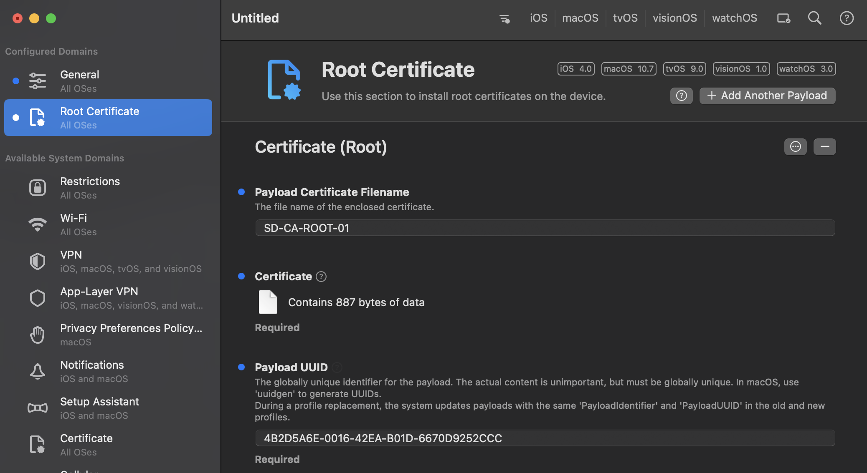Click the Notifications bell icon
This screenshot has width=867, height=473.
(38, 371)
